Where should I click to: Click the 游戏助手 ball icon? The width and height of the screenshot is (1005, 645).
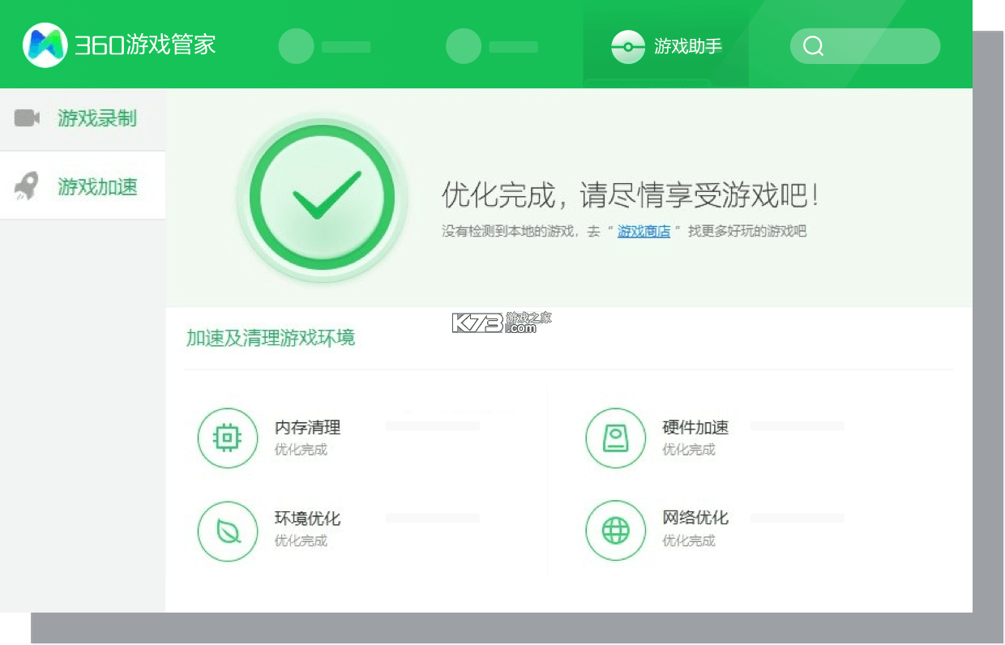(x=628, y=46)
